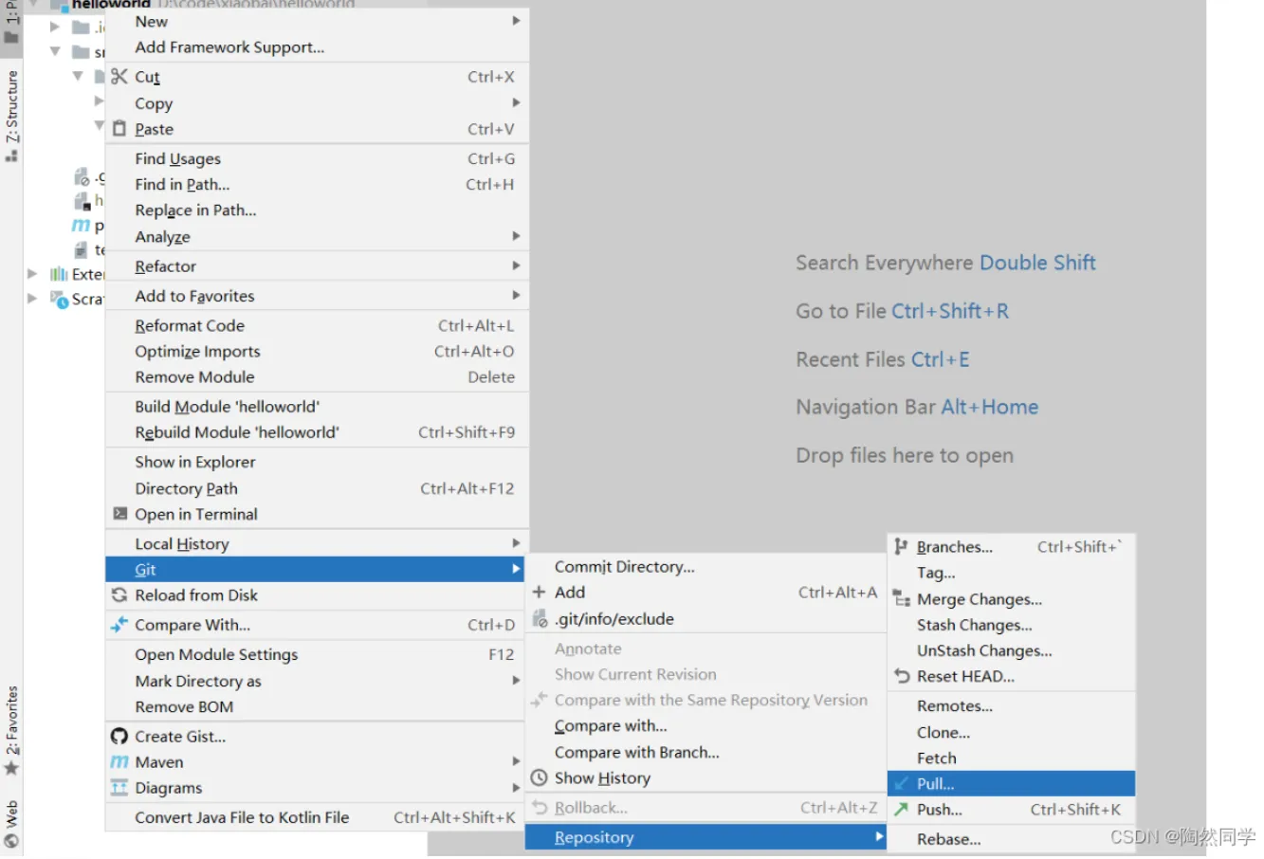Click the green arrow icon beside Push
The width and height of the screenshot is (1264, 859).
click(x=902, y=810)
